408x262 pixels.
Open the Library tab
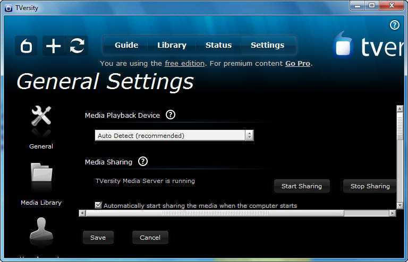pos(172,45)
